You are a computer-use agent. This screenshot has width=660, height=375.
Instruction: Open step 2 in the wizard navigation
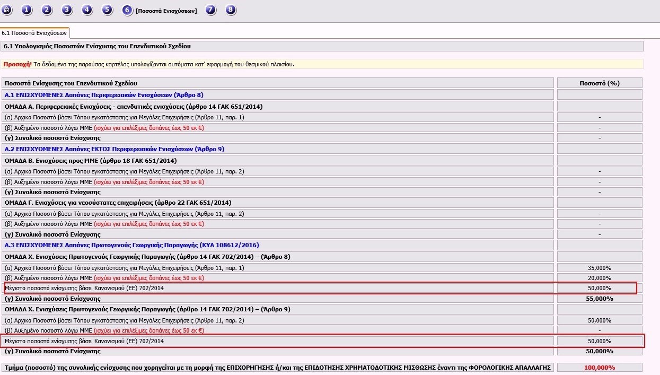tap(47, 10)
